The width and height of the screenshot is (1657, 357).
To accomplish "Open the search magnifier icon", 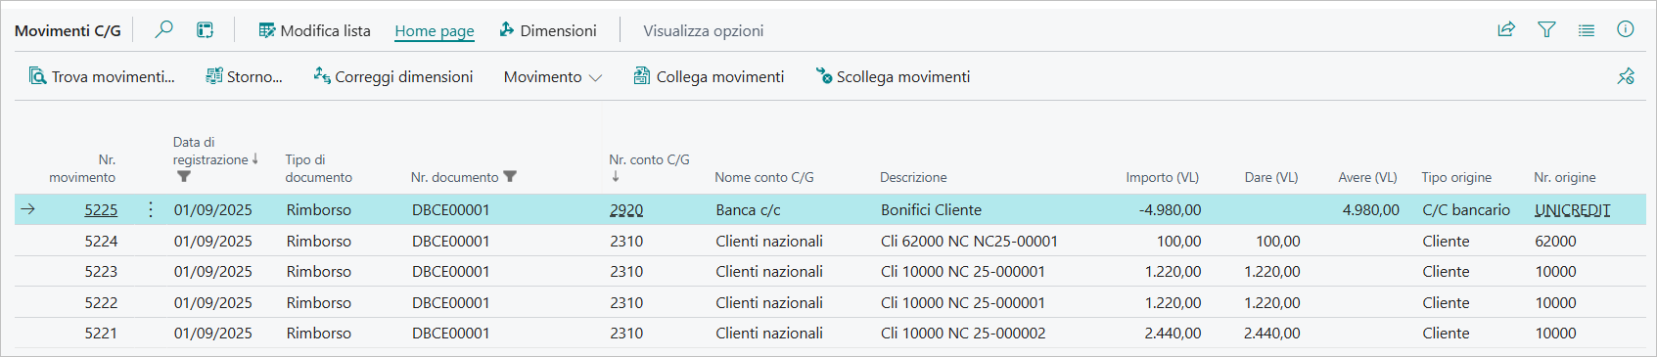I will point(164,29).
